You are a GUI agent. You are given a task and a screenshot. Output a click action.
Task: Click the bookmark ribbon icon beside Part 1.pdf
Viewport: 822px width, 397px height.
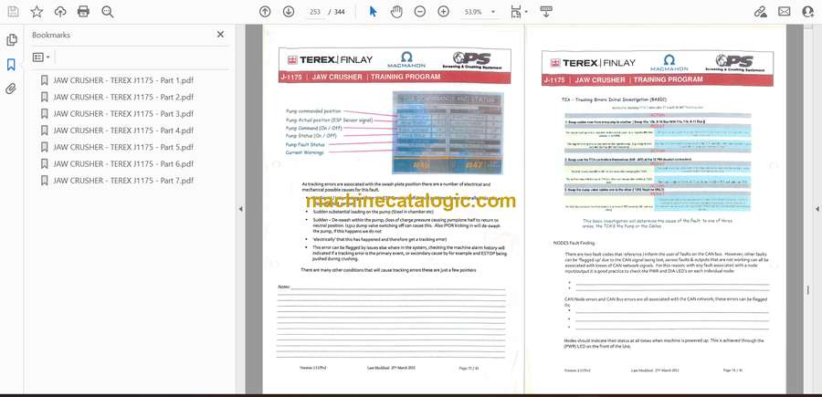pos(45,80)
